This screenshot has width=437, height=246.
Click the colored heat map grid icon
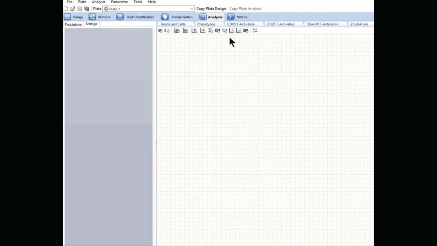(x=217, y=31)
